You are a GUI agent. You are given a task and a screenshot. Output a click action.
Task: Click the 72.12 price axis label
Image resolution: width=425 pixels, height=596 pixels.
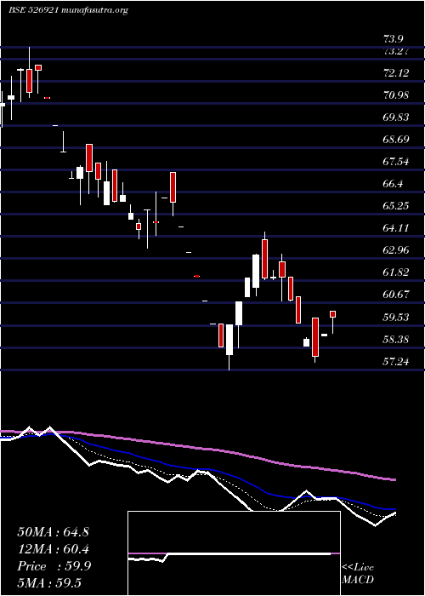click(396, 73)
